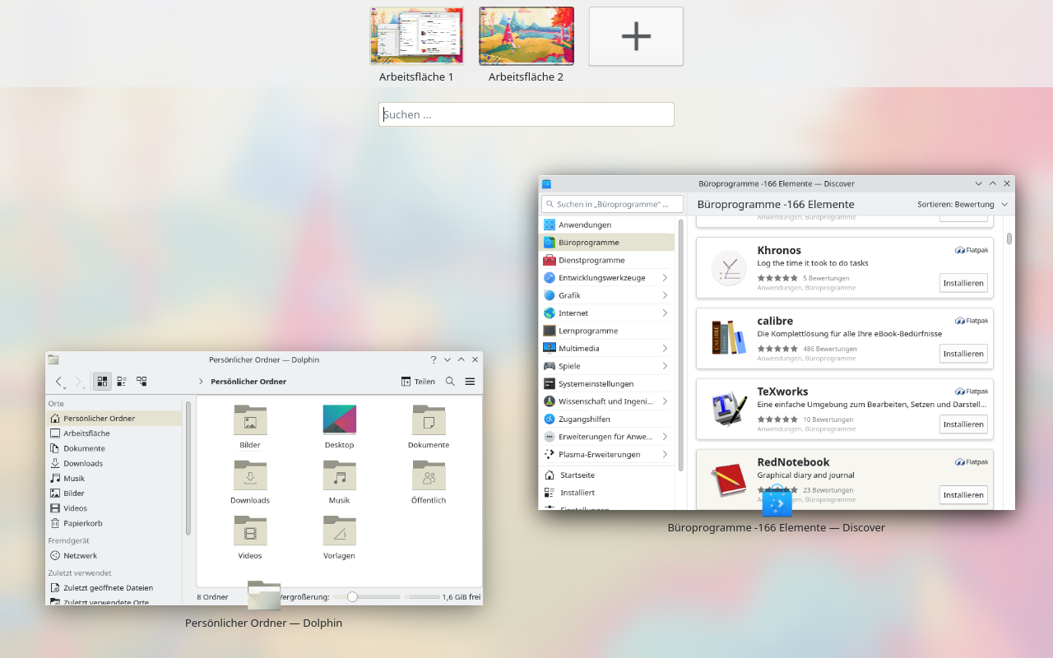Switch Dolphin to icons view mode
1053x658 pixels.
tap(102, 382)
